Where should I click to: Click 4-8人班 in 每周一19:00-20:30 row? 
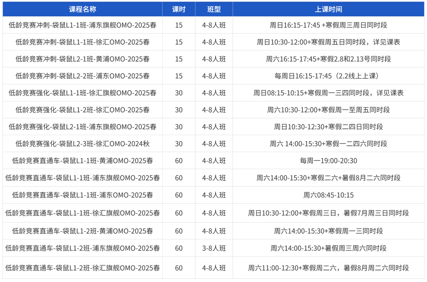[214, 161]
